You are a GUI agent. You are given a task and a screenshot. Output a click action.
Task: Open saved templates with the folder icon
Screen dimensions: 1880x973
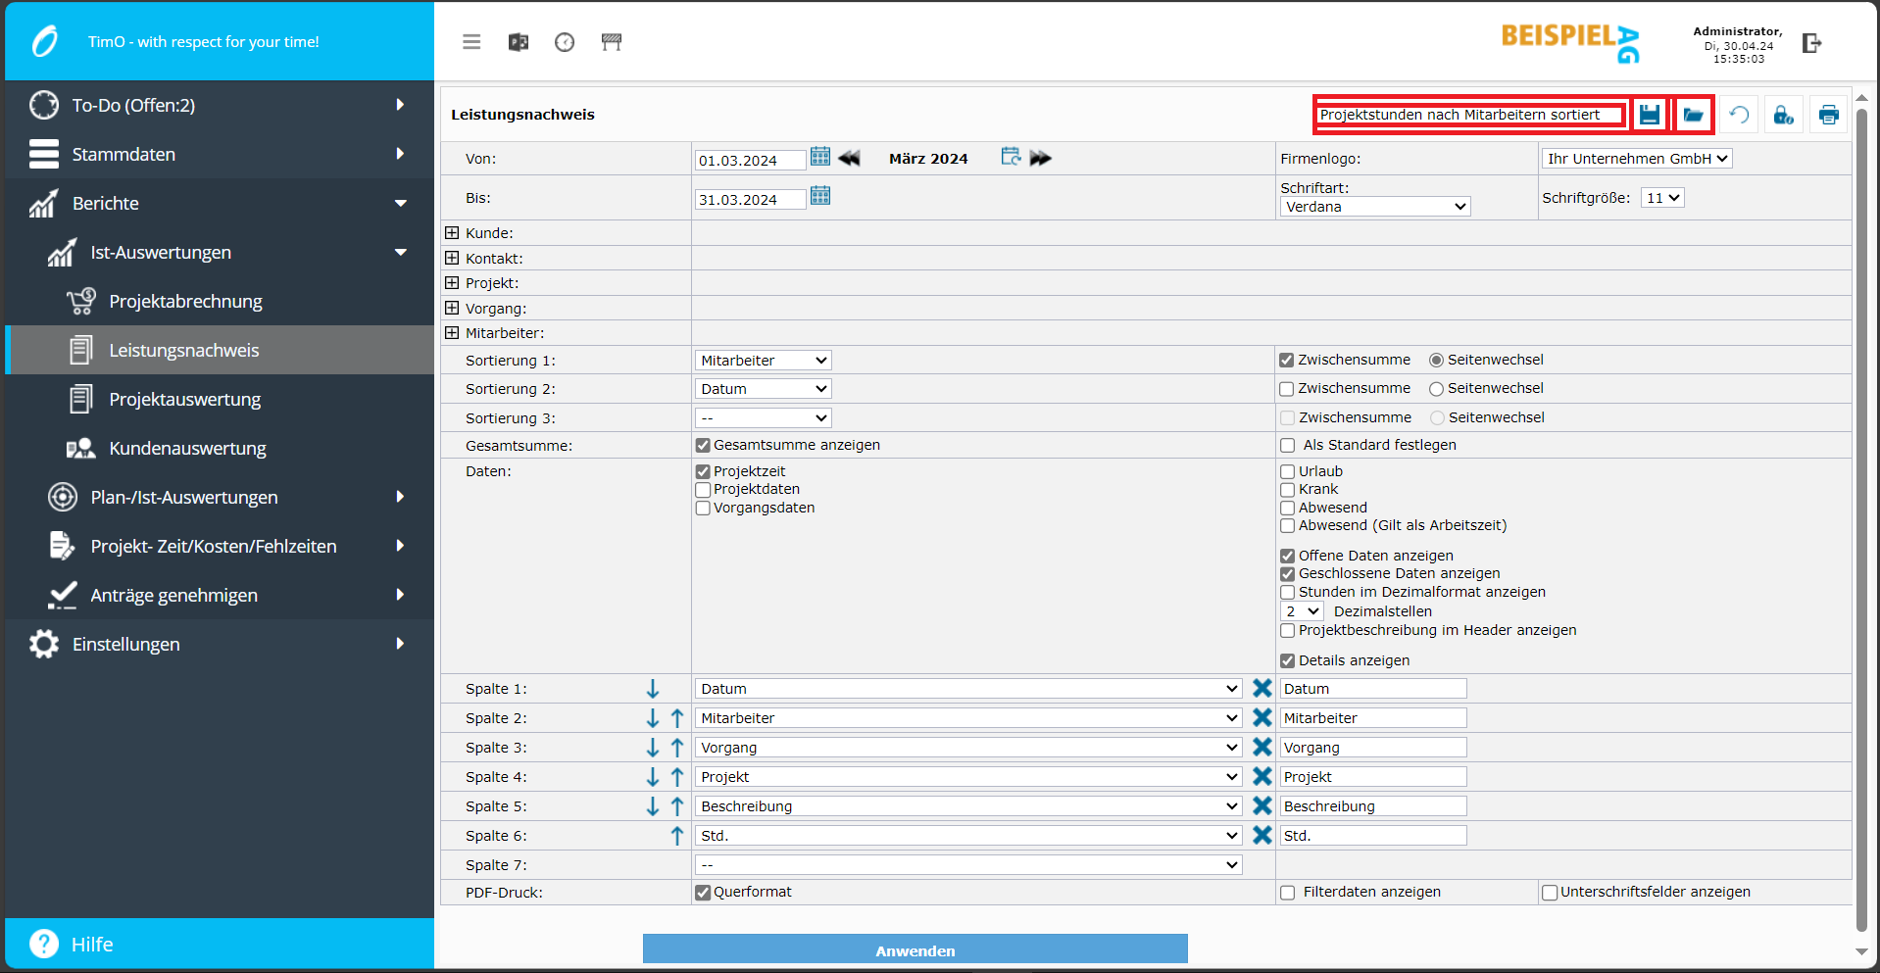click(x=1693, y=115)
